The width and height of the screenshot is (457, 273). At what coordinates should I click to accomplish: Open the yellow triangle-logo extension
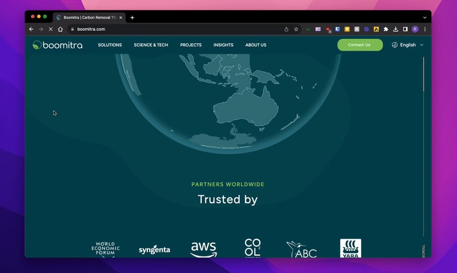[376, 29]
